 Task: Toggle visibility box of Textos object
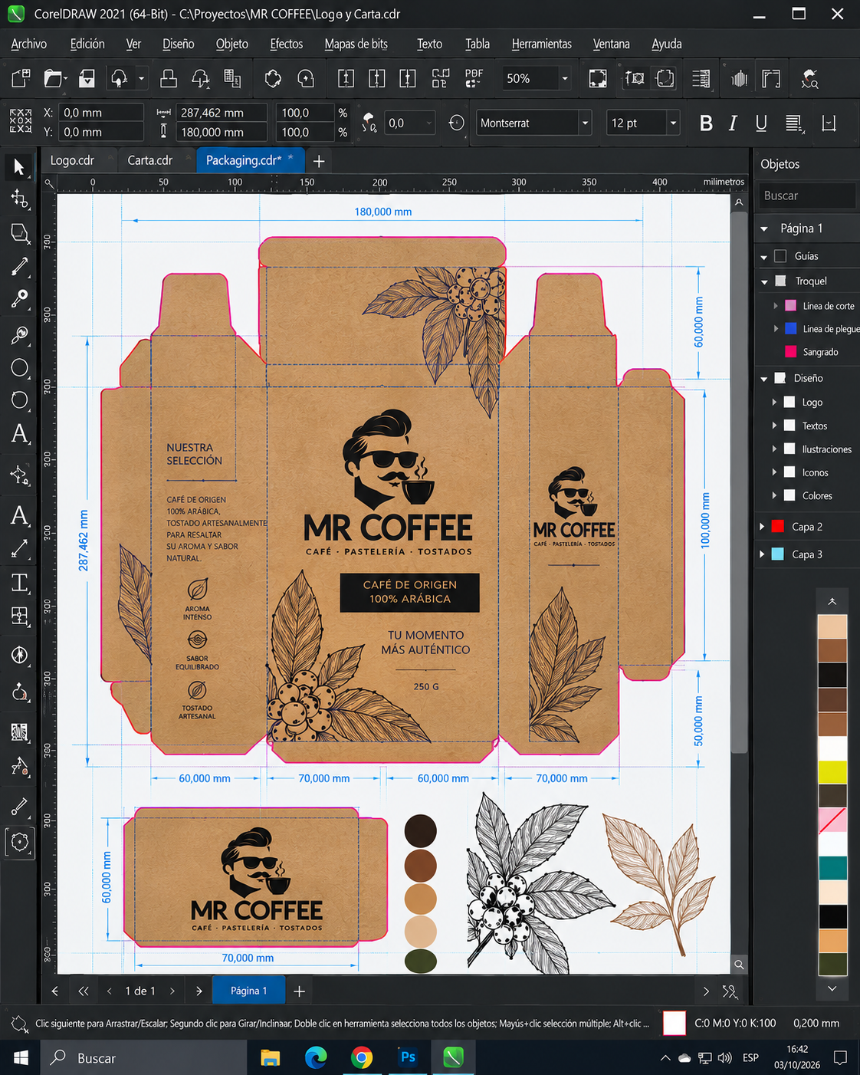[789, 426]
